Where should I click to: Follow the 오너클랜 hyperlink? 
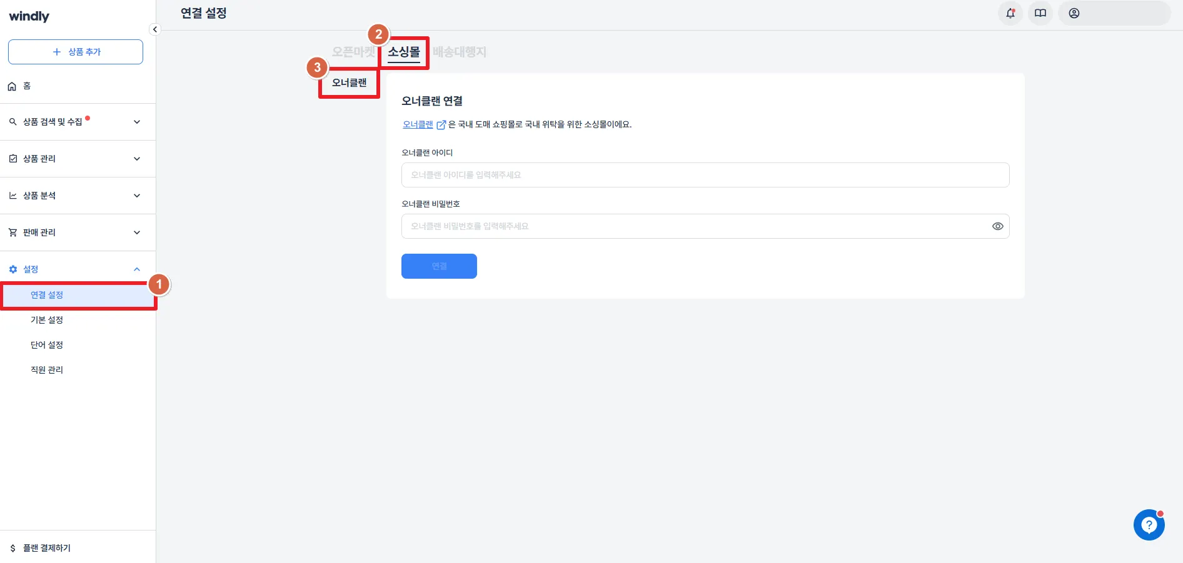[x=418, y=124]
